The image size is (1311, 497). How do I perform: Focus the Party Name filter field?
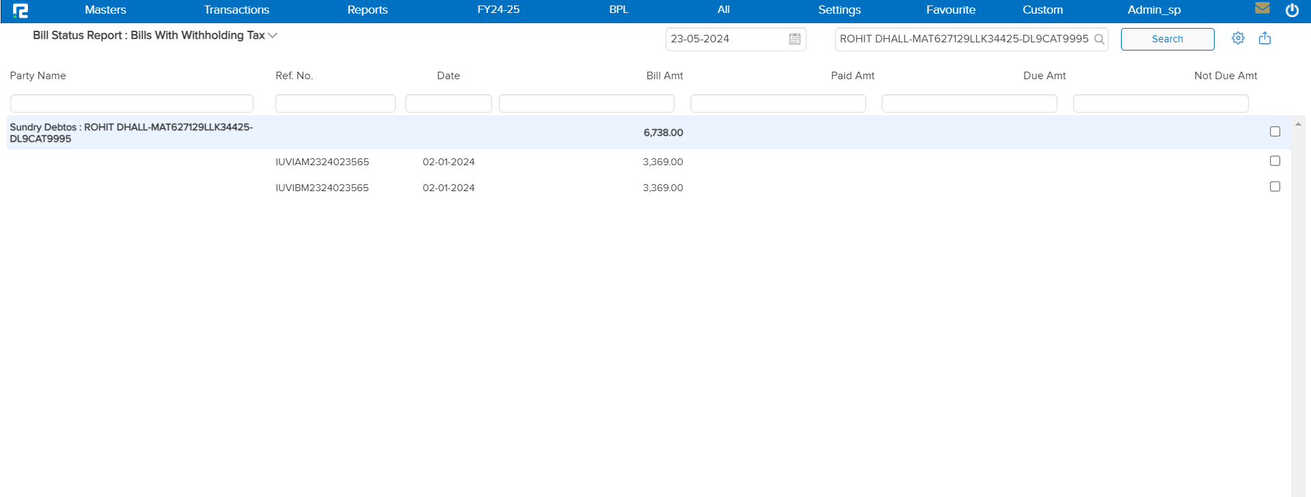click(x=131, y=103)
